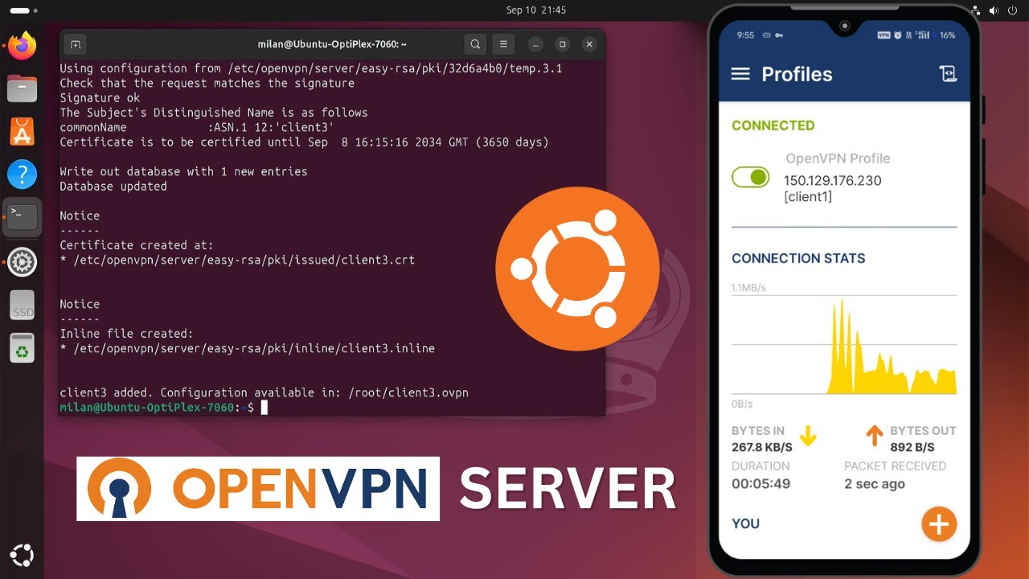
Task: Toggle off the OpenVPN Profile switch
Action: (751, 177)
